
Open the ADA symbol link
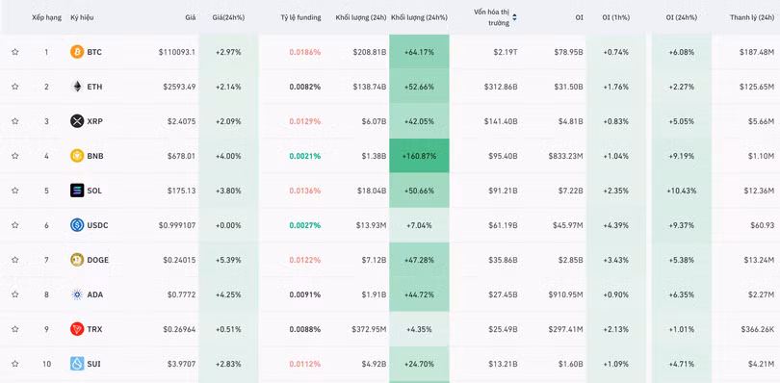tap(95, 294)
